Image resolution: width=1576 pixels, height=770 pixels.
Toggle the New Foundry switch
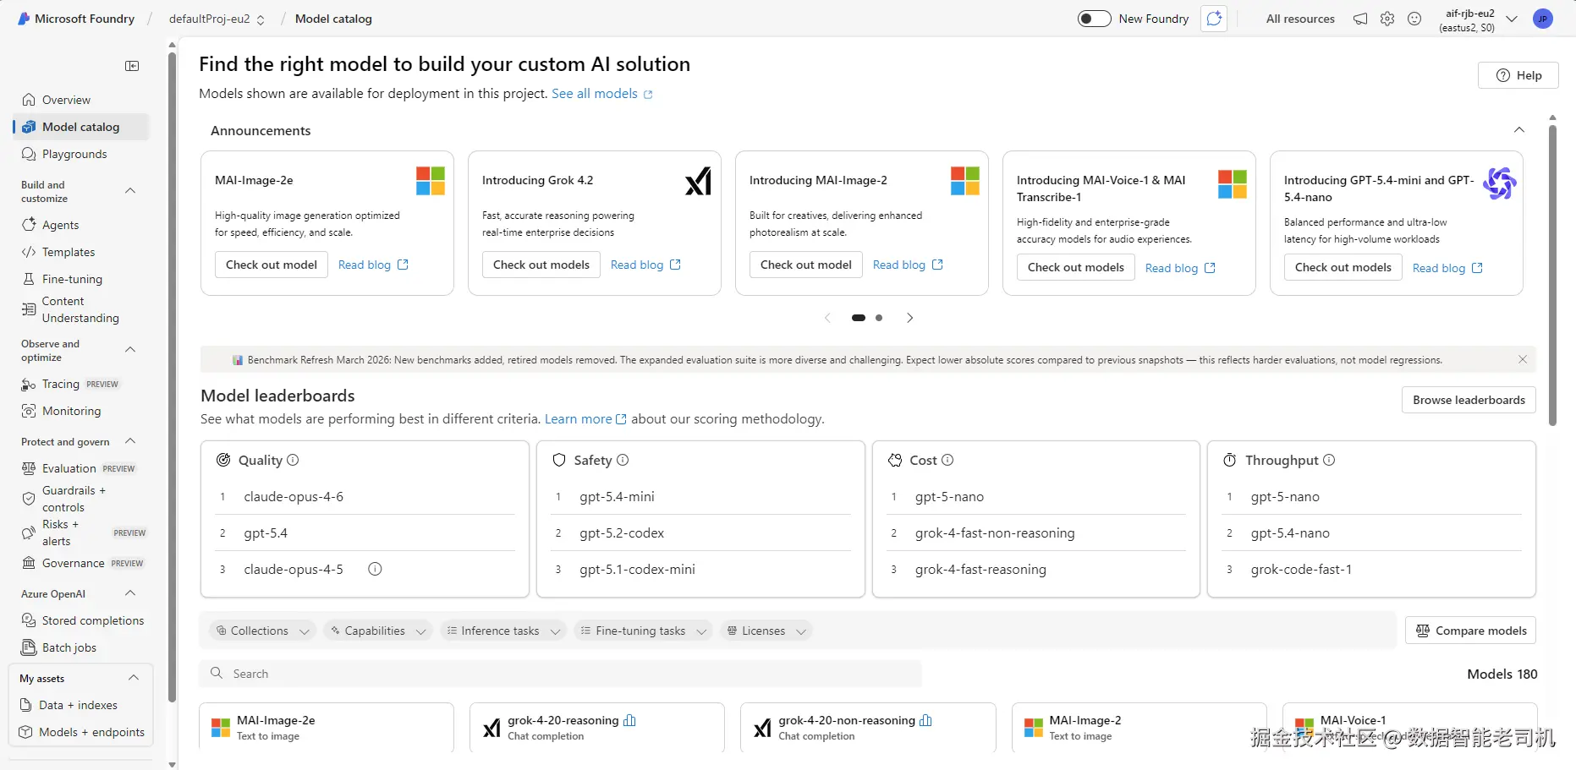1094,19
